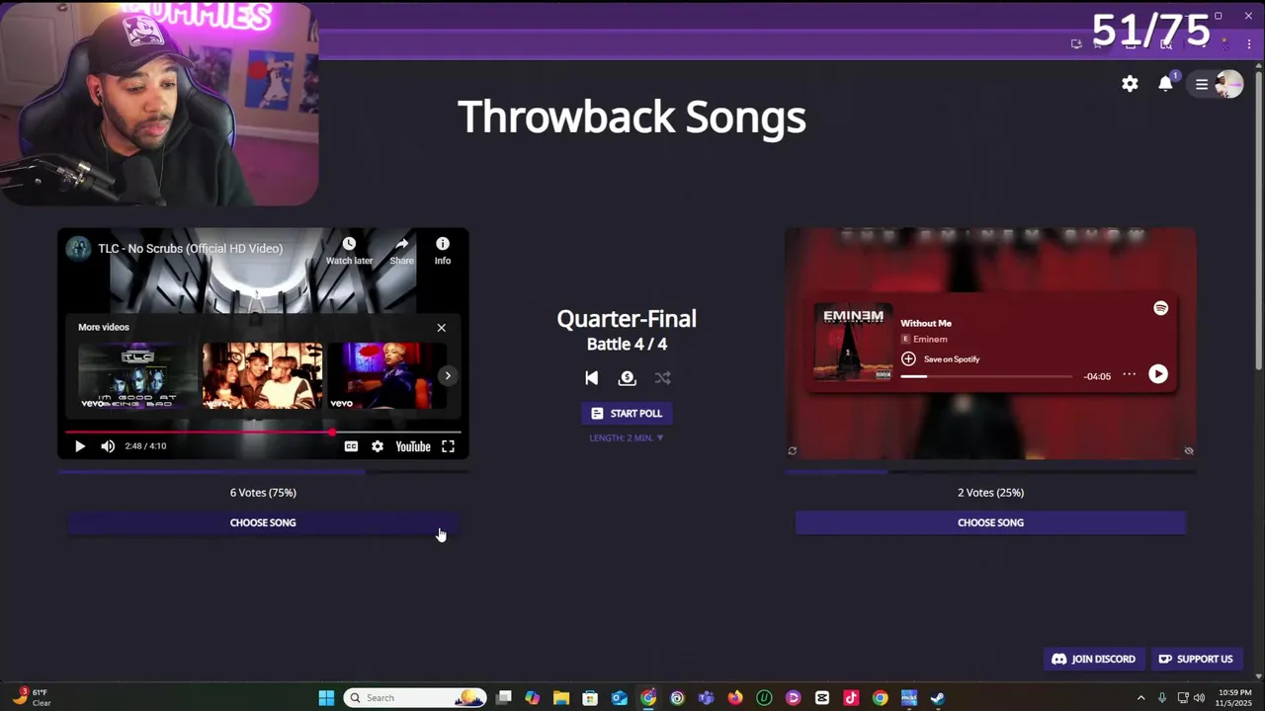1265x711 pixels.
Task: Open Copilot from taskbar
Action: click(532, 698)
